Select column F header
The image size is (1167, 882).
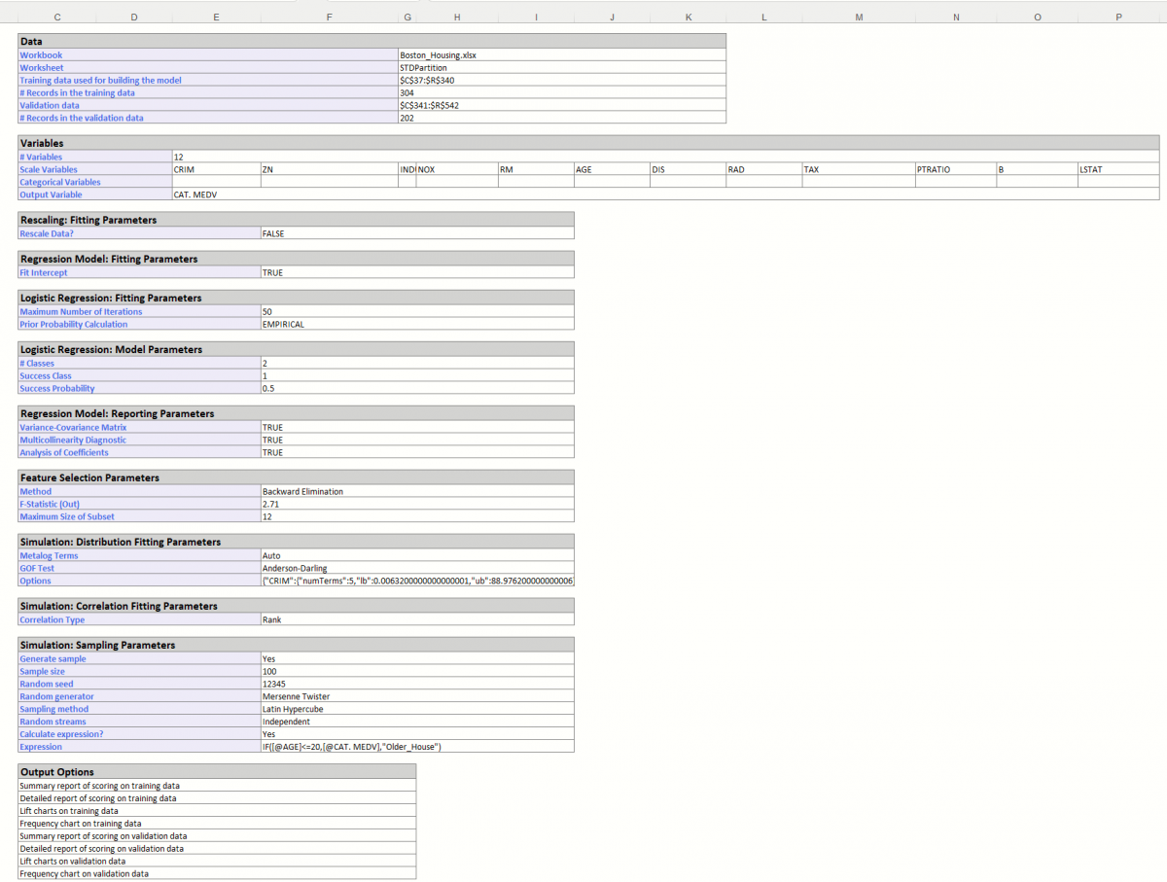click(x=330, y=18)
